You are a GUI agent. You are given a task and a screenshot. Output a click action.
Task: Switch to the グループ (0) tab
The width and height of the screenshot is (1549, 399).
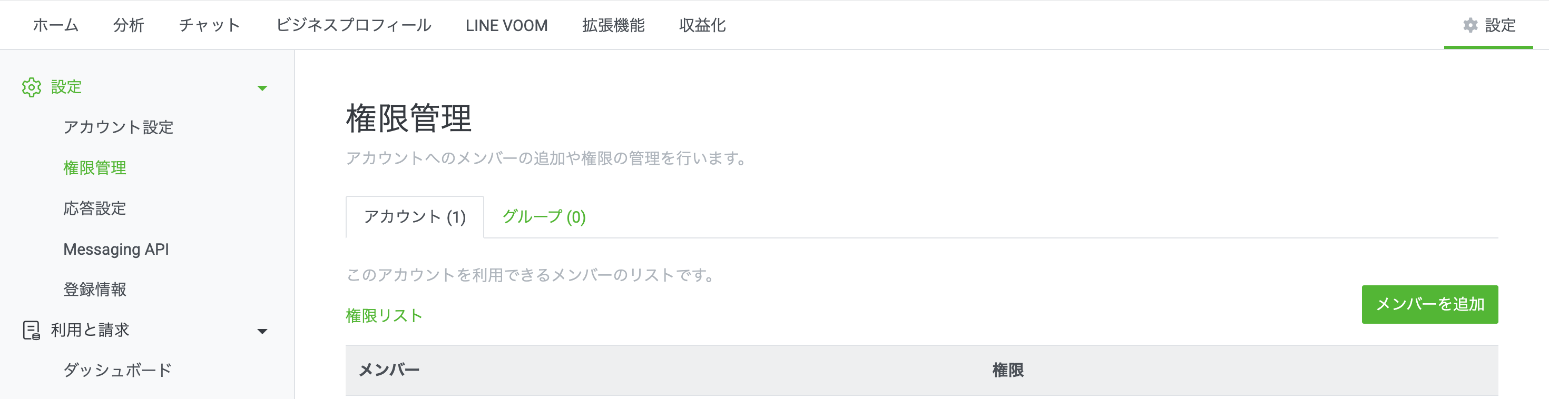tap(544, 217)
